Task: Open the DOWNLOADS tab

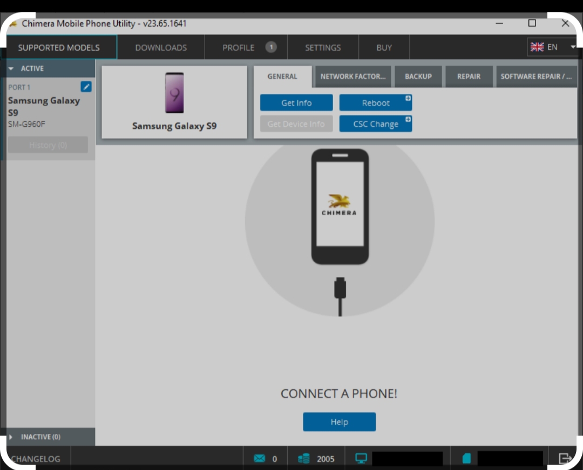Action: tap(161, 47)
